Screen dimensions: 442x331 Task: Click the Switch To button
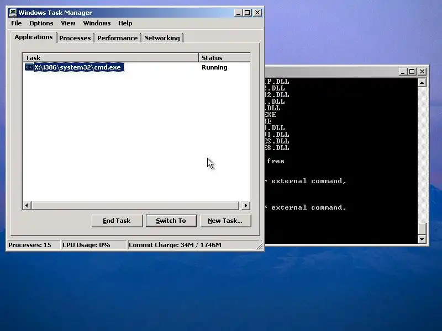171,221
